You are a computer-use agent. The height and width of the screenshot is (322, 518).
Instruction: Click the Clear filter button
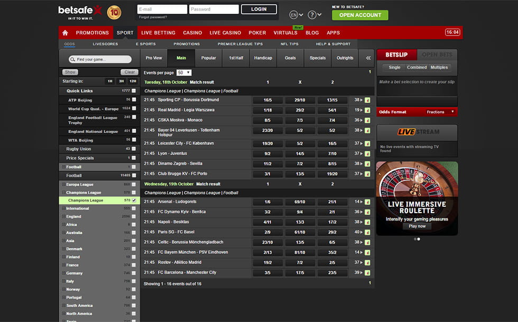[129, 72]
